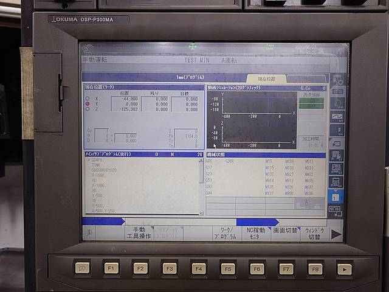The height and width of the screenshot is (292, 389).
Task: Click the 高速描画 button in simulation panel
Action: 311,95
